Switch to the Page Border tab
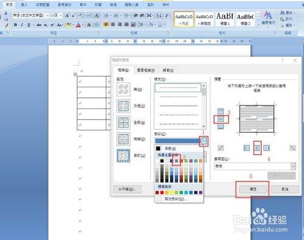The image size is (304, 240). tap(146, 70)
